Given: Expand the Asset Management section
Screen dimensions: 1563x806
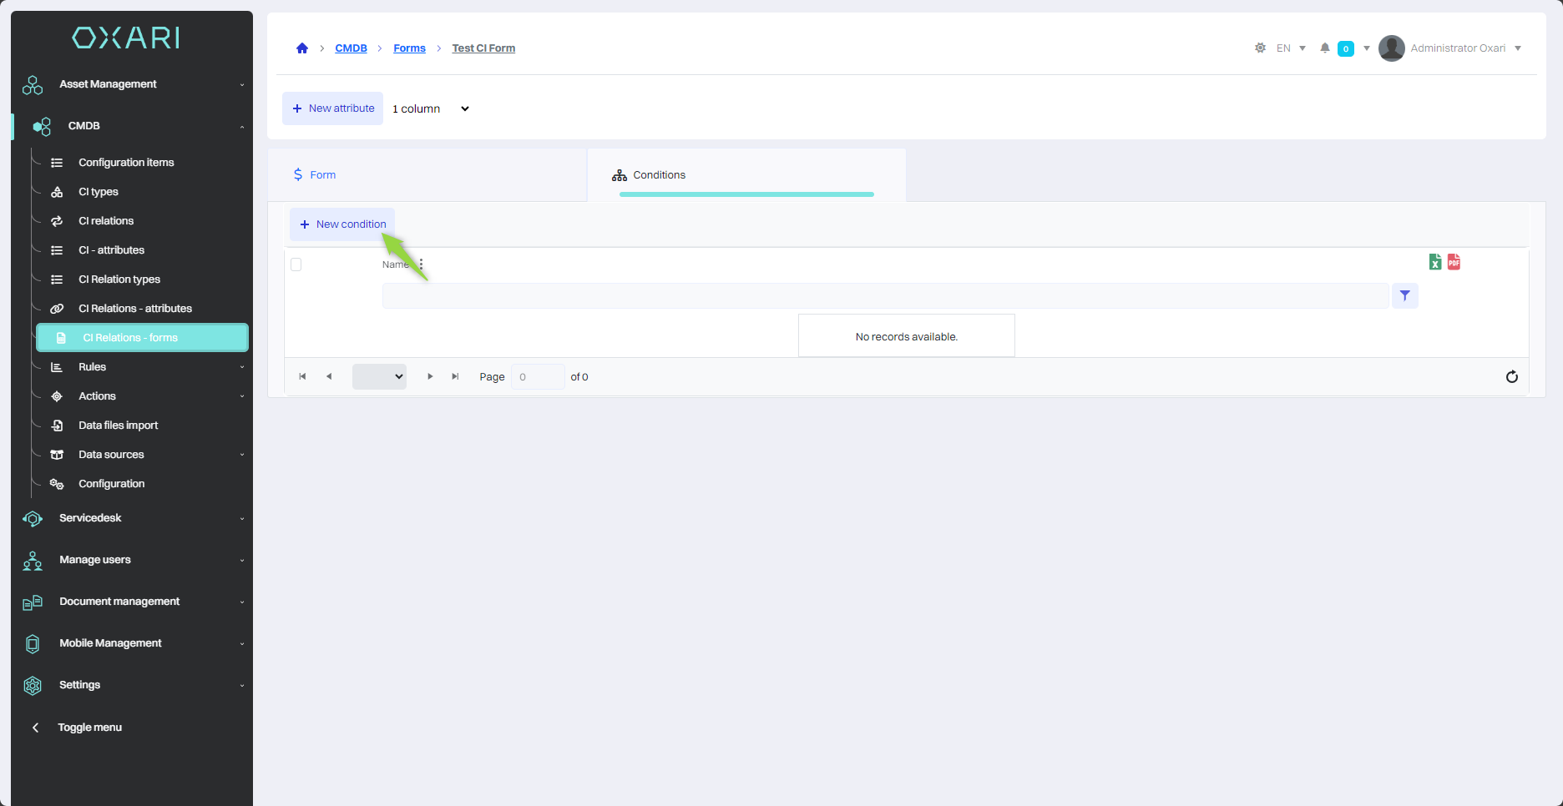Looking at the screenshot, I should pos(132,84).
